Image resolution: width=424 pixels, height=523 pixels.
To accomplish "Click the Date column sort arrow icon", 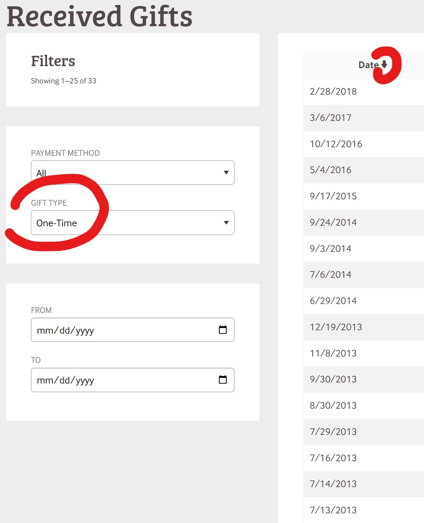I will (x=384, y=64).
